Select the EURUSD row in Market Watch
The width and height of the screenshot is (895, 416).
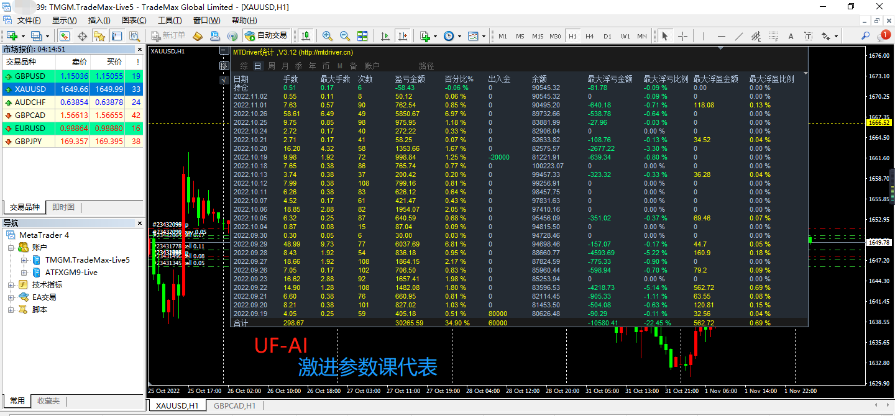[28, 129]
